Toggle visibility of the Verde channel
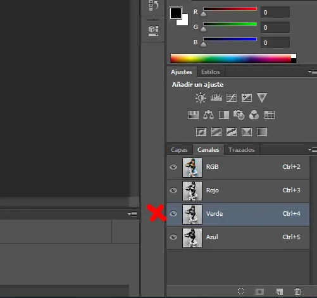Image resolution: width=317 pixels, height=298 pixels. tap(173, 214)
